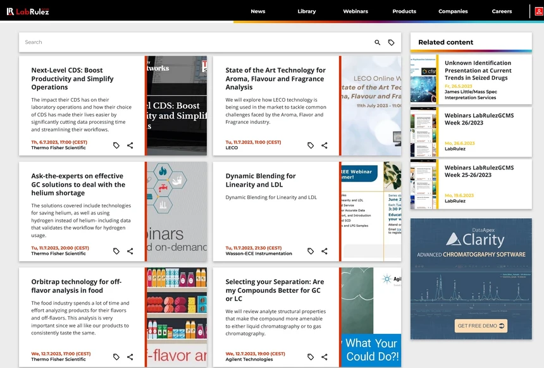
Task: Click James Little/Mass Spec Interpretation Services
Action: (471, 95)
